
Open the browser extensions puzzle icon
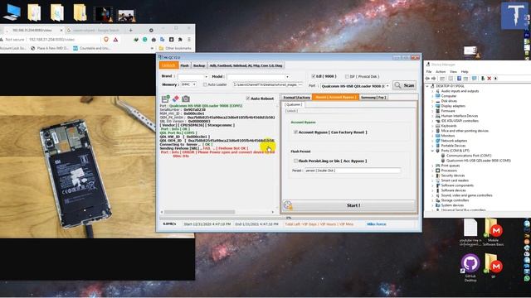180,40
